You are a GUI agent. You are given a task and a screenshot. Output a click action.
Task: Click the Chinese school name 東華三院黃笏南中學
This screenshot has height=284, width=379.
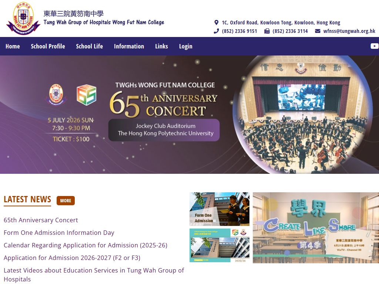pos(74,14)
